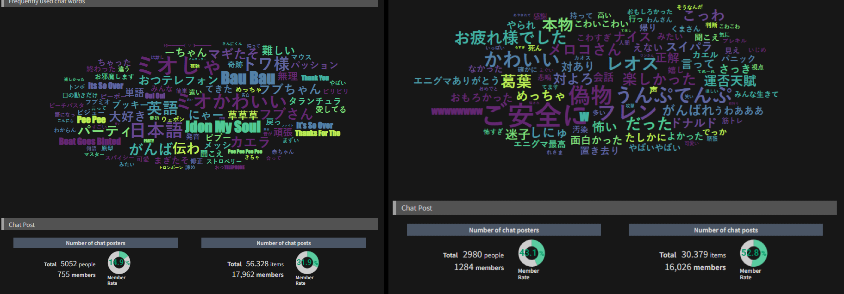Screen dimensions: 844x294
Task: Click the 'Jdon My Soul' word in the cloud
Action: pos(223,127)
